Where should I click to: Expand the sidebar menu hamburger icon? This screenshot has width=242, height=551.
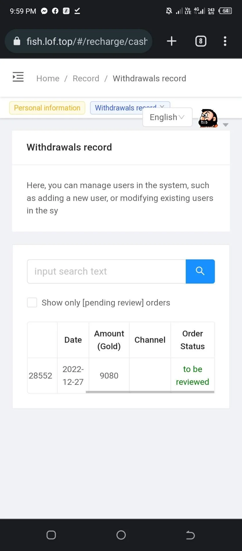[x=18, y=77]
